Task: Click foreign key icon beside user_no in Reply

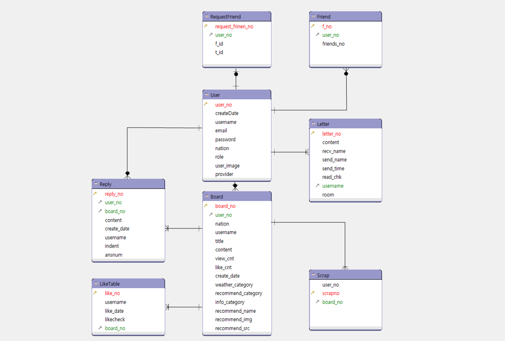Action: 100,202
